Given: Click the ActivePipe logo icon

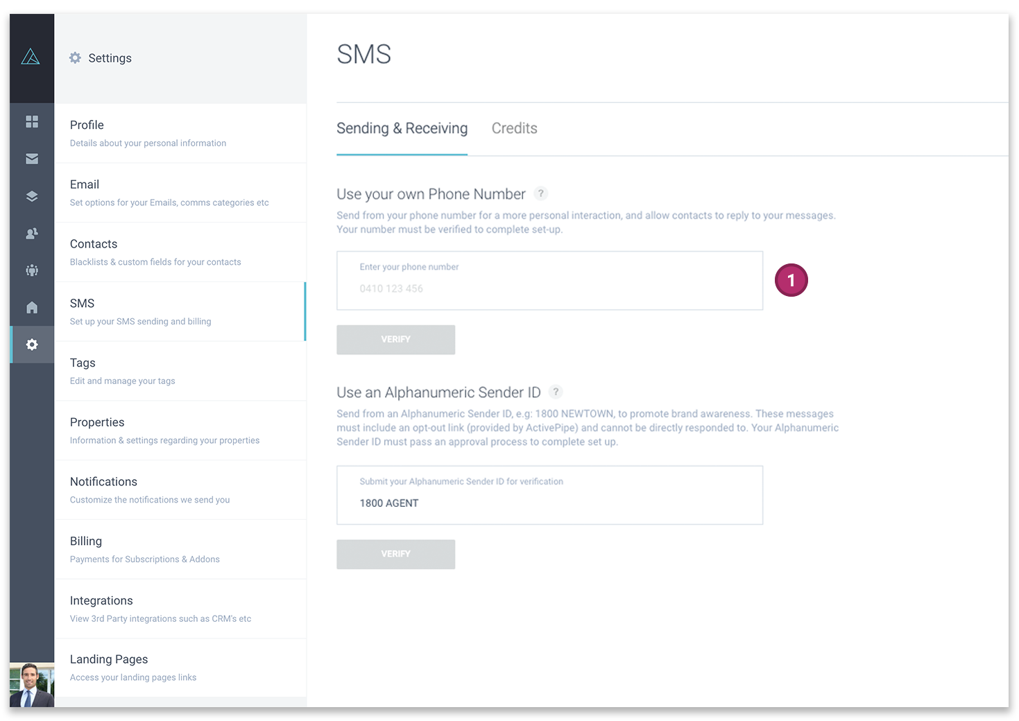Looking at the screenshot, I should tap(31, 57).
